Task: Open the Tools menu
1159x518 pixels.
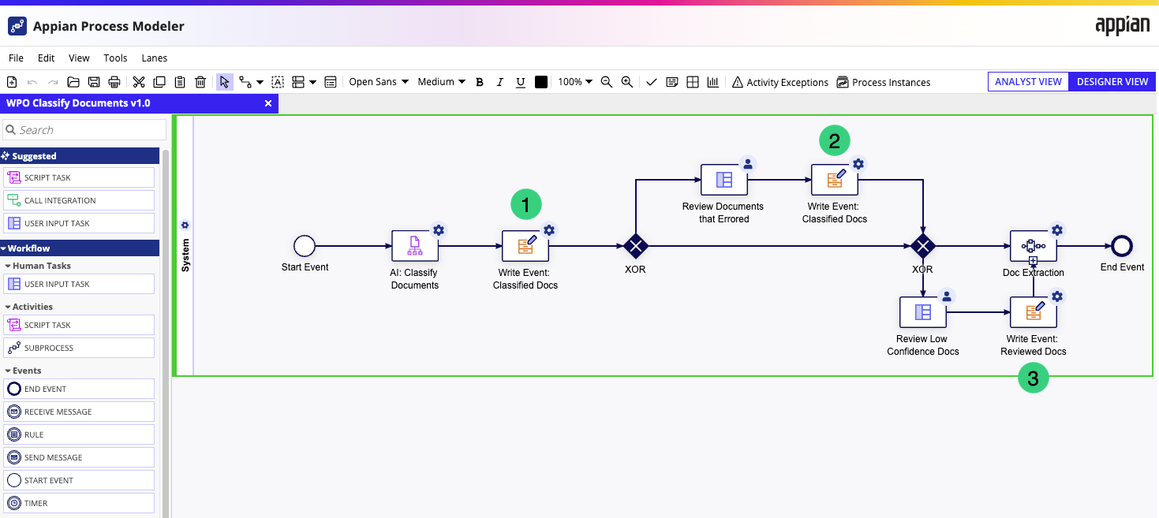Action: point(115,58)
